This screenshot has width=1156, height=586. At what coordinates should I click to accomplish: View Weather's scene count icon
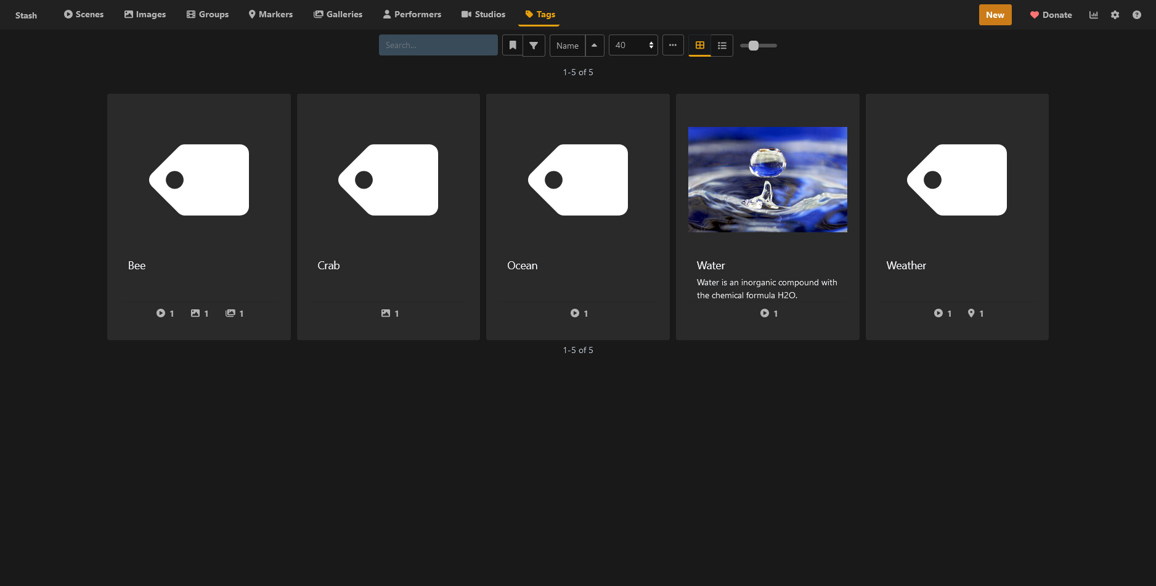coord(943,313)
